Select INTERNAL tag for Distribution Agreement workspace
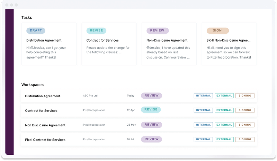 pyautogui.click(x=203, y=96)
